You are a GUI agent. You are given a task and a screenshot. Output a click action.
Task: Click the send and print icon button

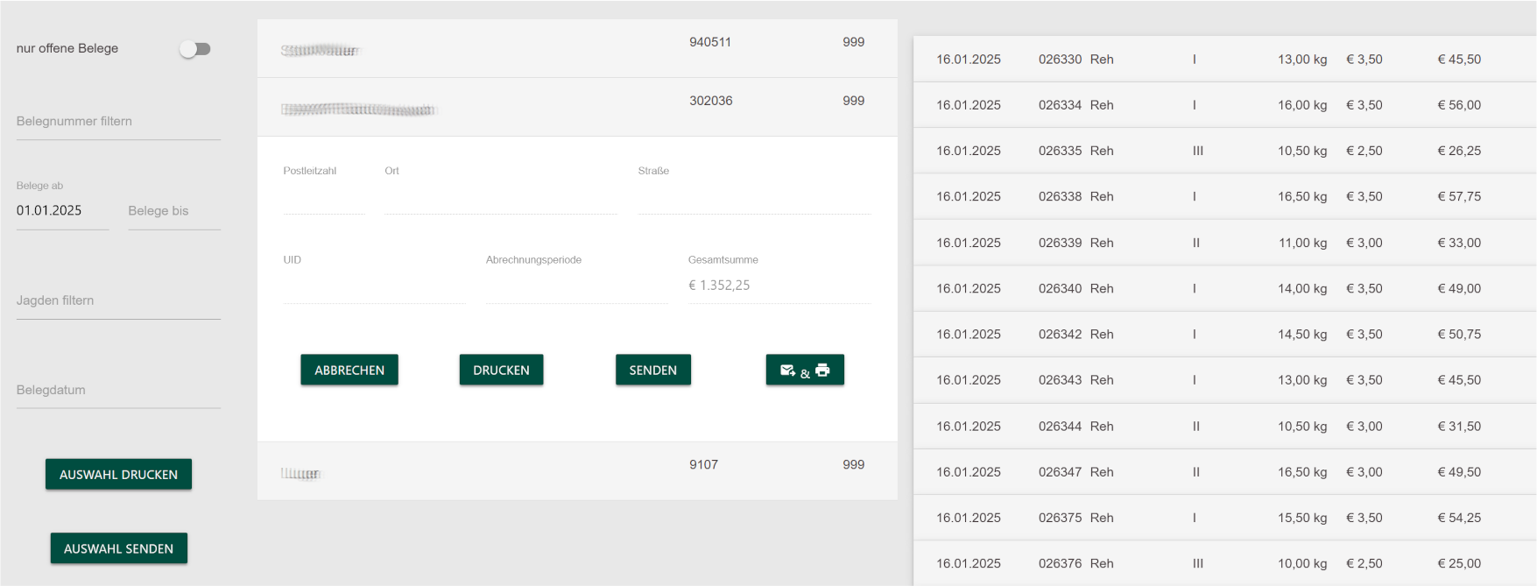point(804,370)
